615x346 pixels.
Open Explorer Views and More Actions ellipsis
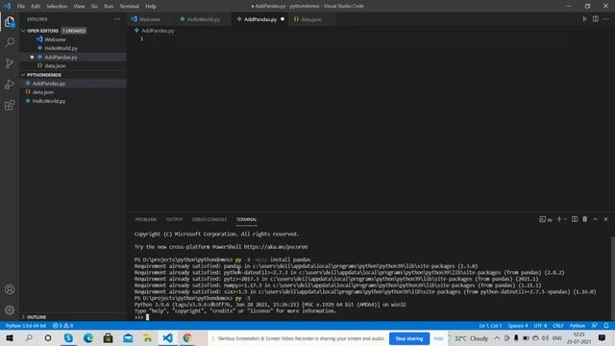pyautogui.click(x=117, y=19)
